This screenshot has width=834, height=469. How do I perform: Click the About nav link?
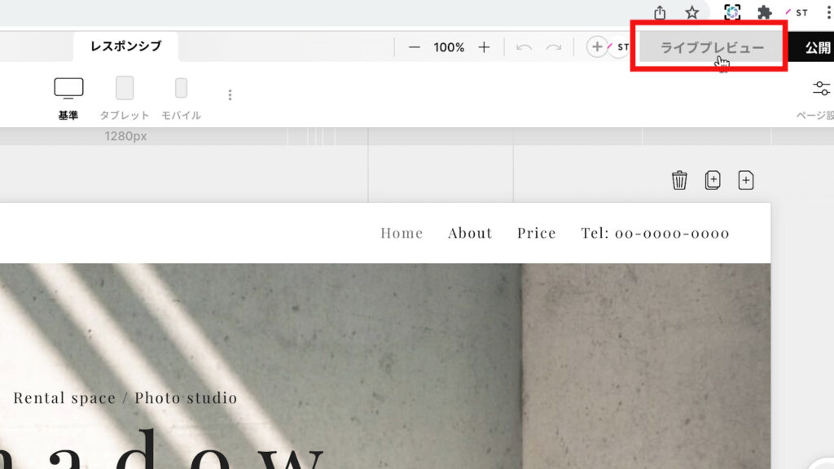click(x=470, y=233)
